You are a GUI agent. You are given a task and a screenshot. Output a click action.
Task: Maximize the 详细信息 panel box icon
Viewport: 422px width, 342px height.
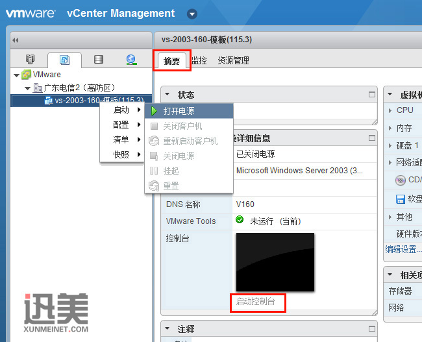click(371, 138)
